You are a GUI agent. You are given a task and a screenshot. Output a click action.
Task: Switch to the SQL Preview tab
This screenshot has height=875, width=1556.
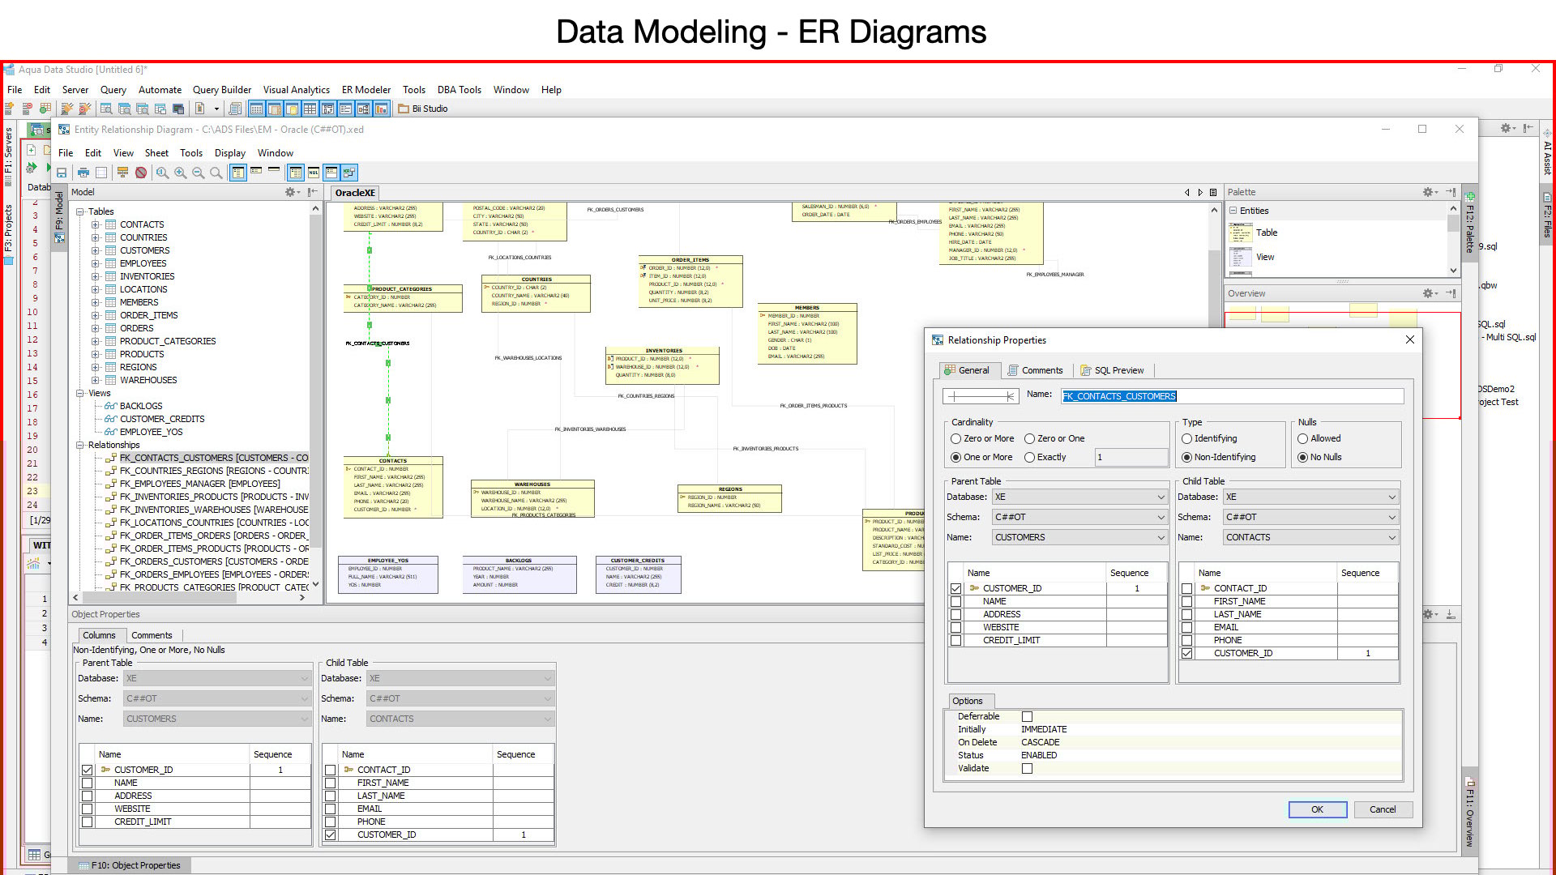[1112, 370]
